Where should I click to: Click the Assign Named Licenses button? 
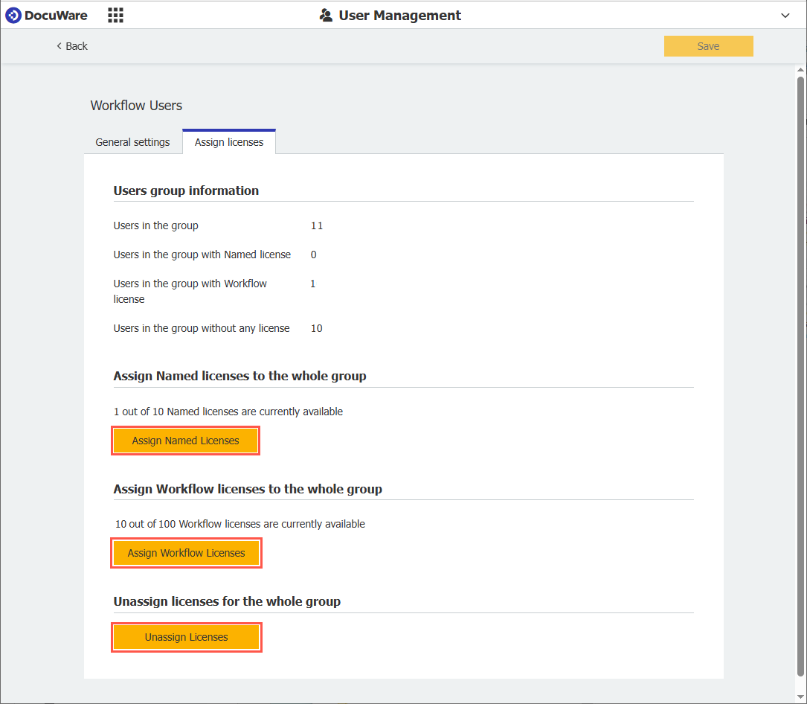click(186, 441)
